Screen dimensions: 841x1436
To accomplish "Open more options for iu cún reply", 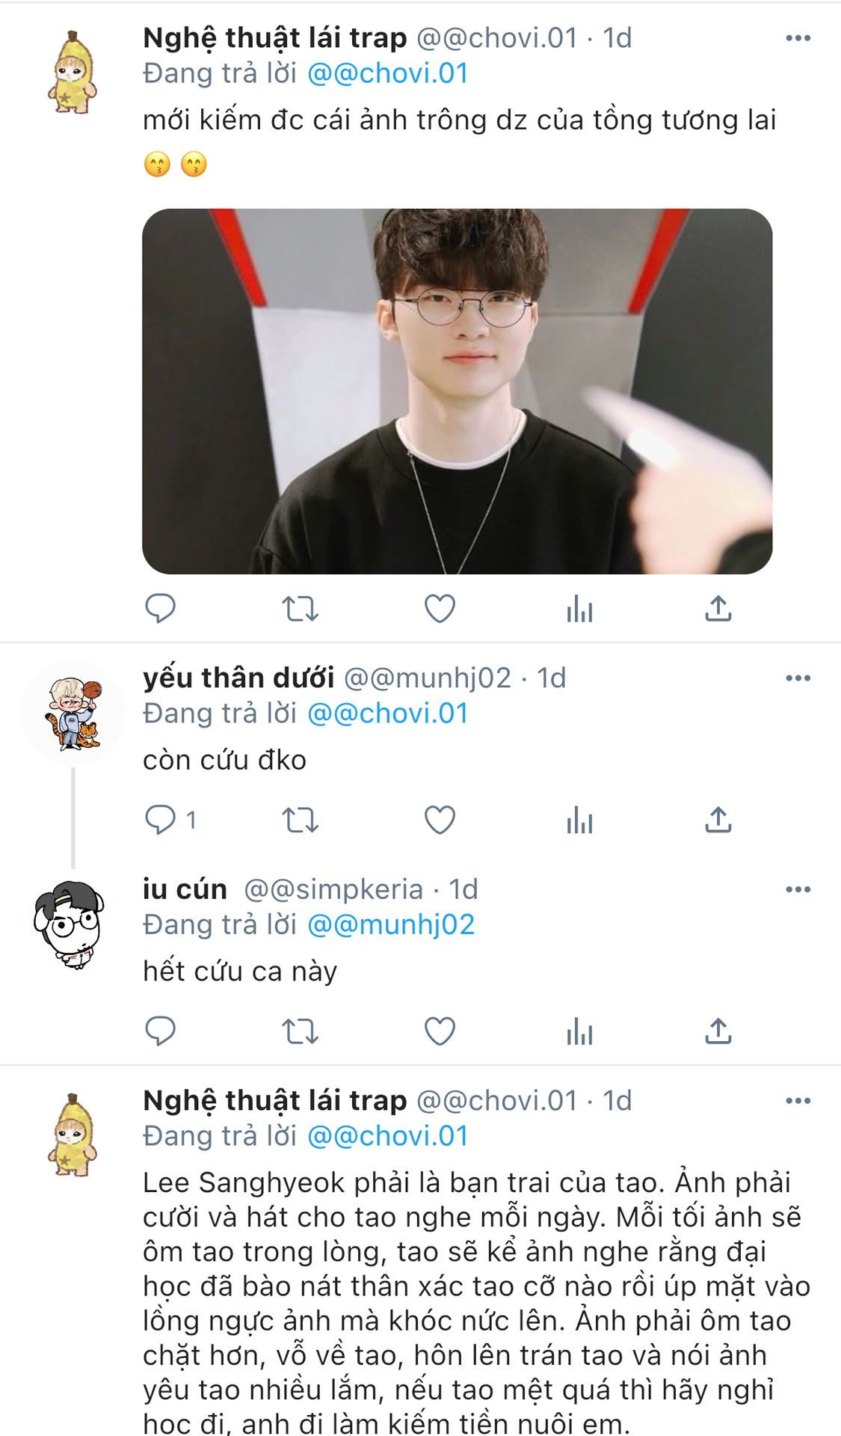I will pyautogui.click(x=798, y=889).
